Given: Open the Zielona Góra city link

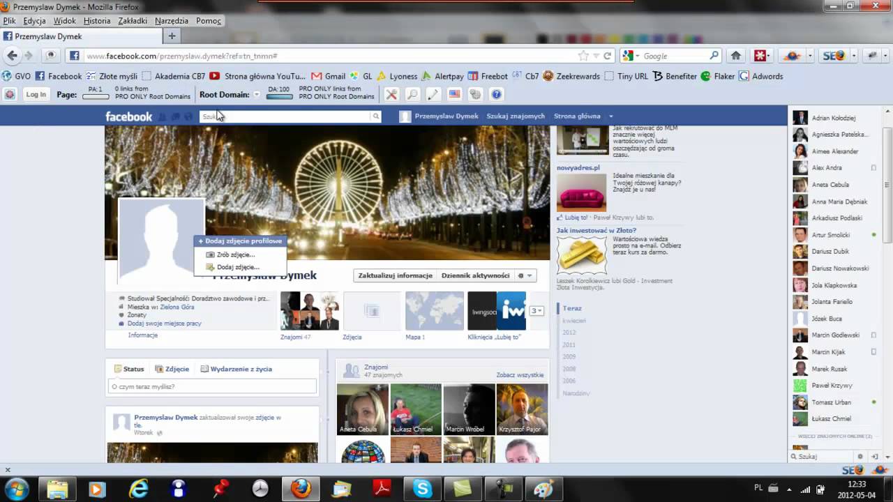Looking at the screenshot, I should [x=177, y=307].
